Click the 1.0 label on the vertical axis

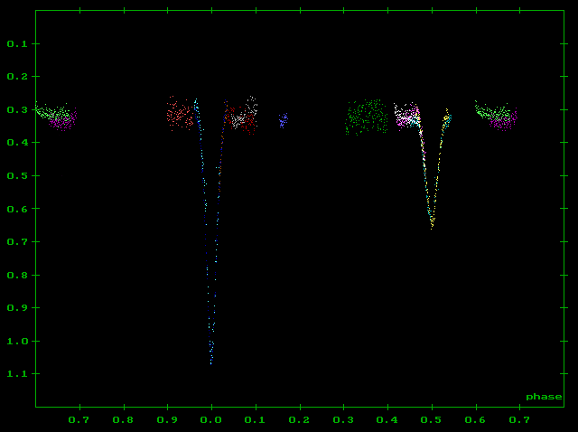tap(17, 341)
